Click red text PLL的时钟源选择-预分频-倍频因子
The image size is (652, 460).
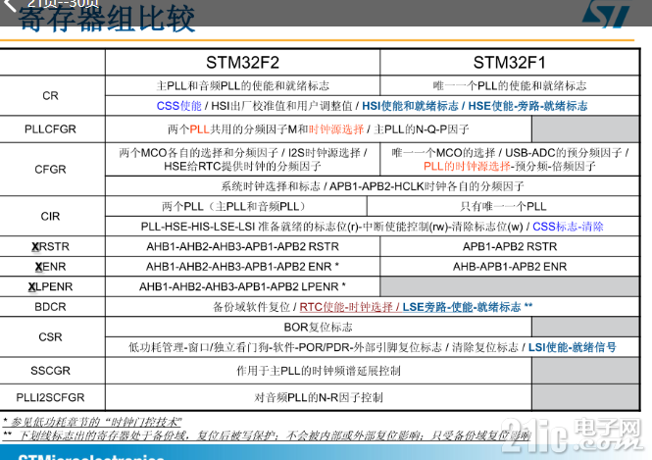[510, 167]
